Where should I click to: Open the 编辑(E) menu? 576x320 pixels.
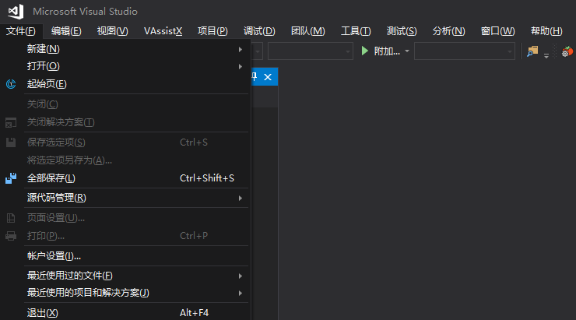(x=66, y=31)
